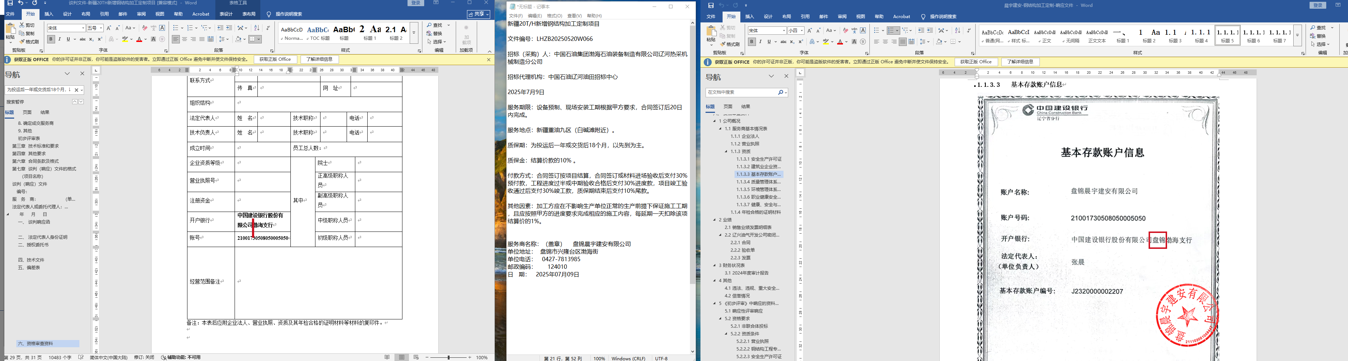Justify text alignment in right Word ribbon
Viewport: 1348px width, 361px height.
point(903,42)
